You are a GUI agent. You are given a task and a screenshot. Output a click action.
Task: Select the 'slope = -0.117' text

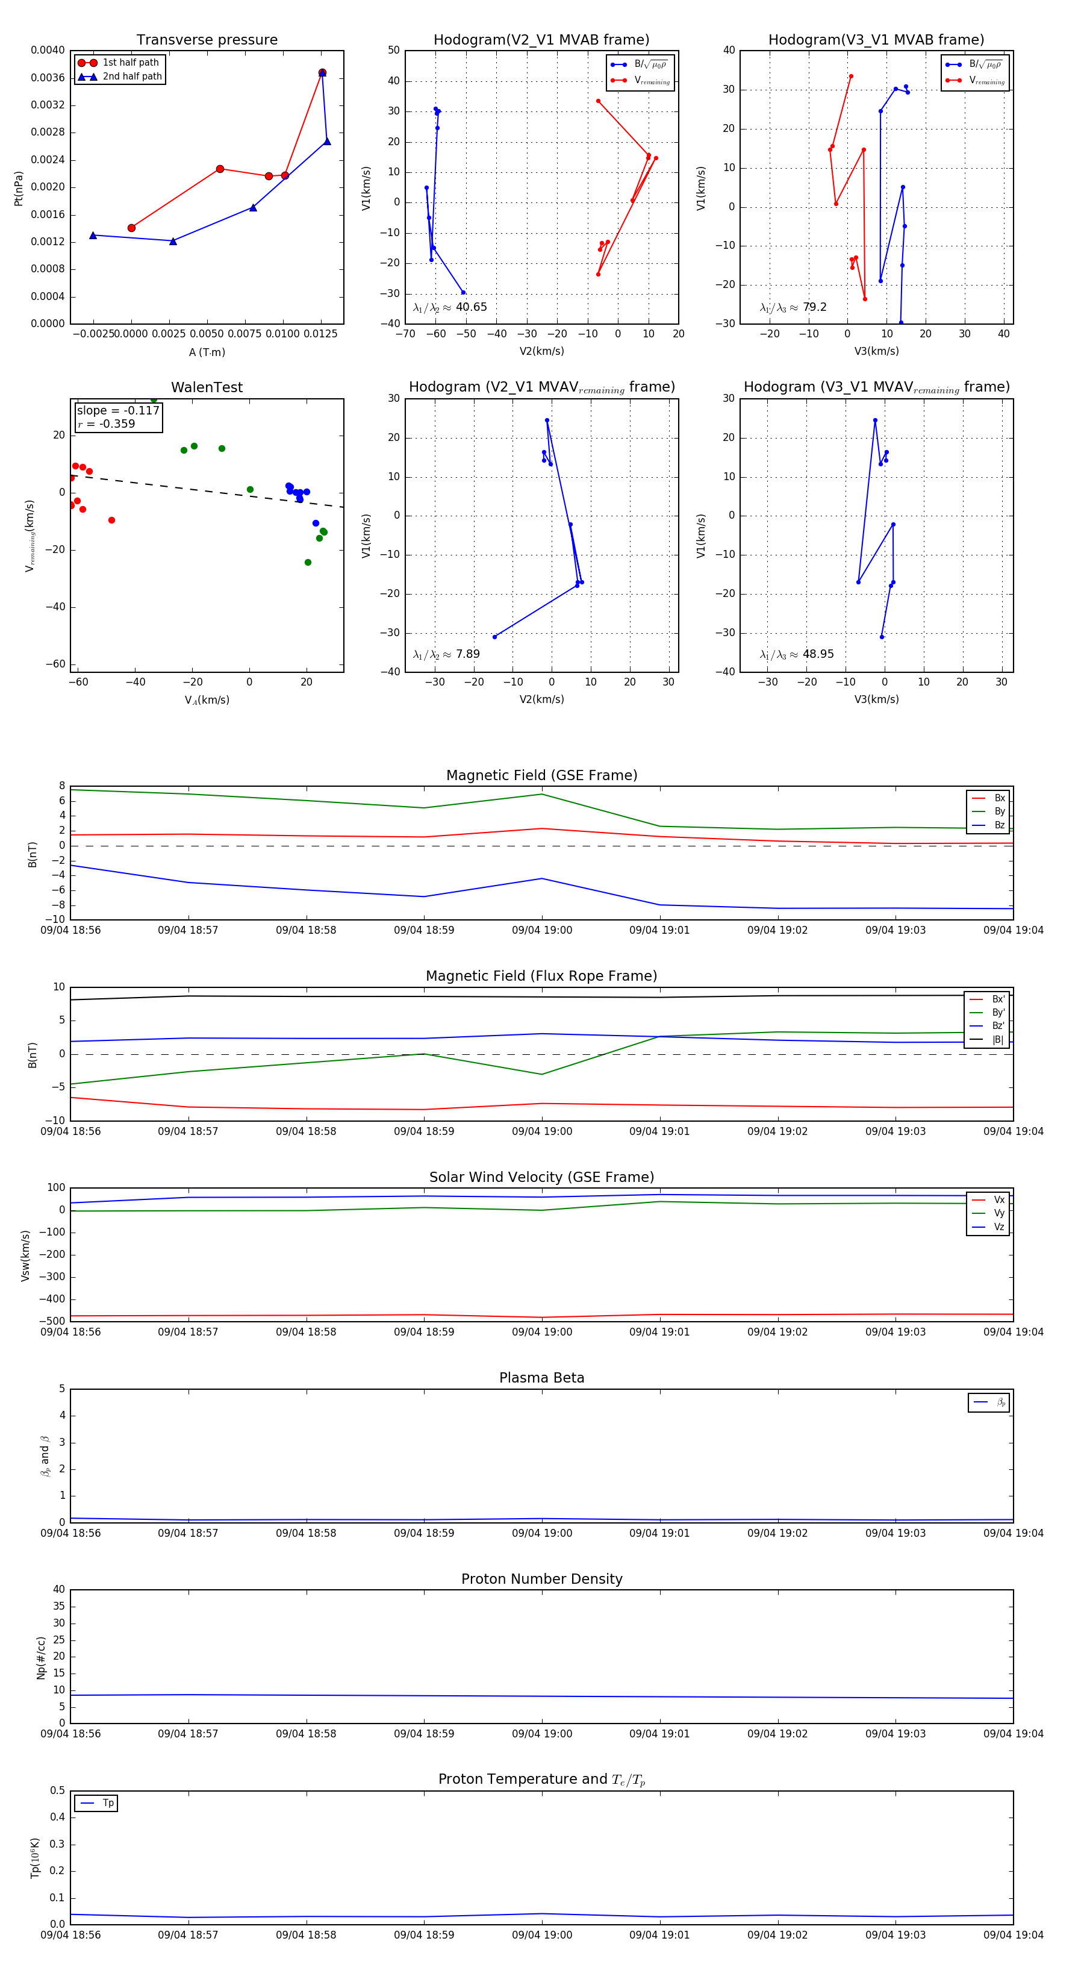pos(118,411)
